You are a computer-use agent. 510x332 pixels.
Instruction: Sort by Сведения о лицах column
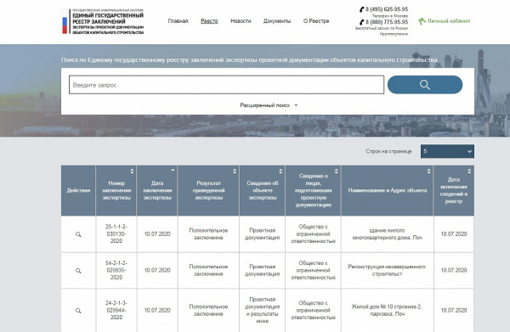[x=337, y=172]
